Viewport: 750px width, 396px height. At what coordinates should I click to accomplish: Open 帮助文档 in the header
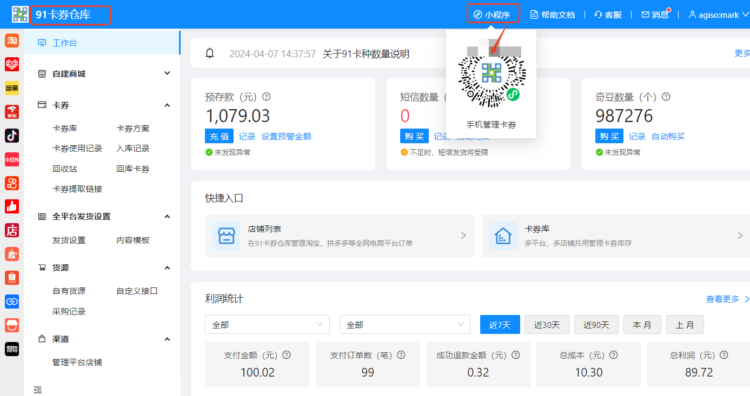point(553,15)
